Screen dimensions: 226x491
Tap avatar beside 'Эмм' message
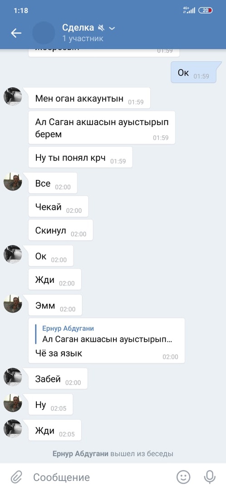click(x=13, y=303)
